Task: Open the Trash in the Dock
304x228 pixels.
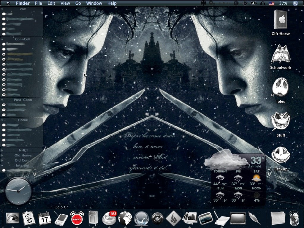Action: click(294, 218)
